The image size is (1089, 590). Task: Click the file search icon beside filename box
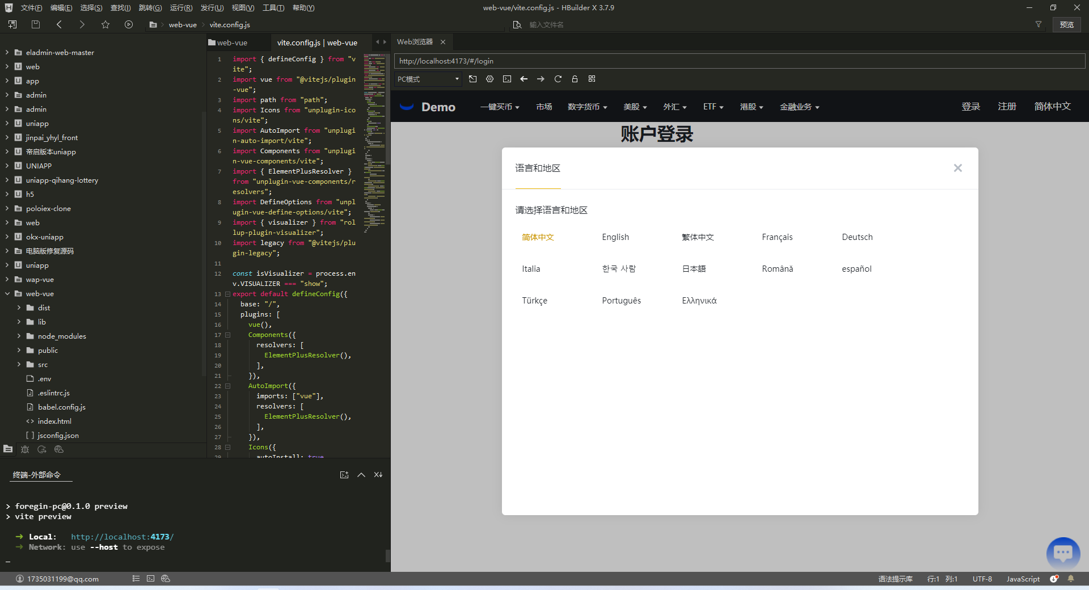pyautogui.click(x=517, y=24)
